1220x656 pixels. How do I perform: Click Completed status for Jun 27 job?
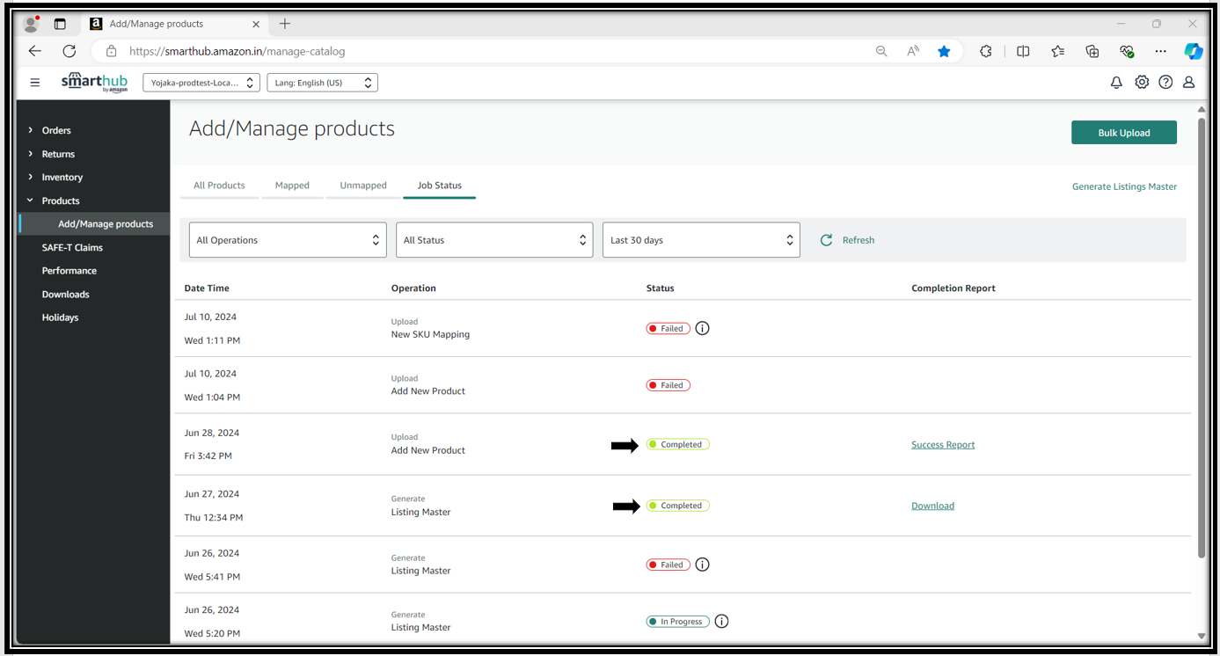678,506
